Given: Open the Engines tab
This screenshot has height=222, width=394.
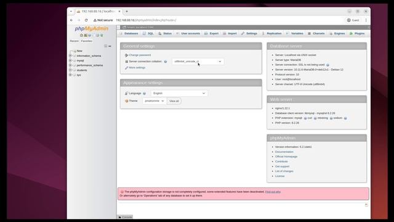Looking at the screenshot, I should coord(337,33).
